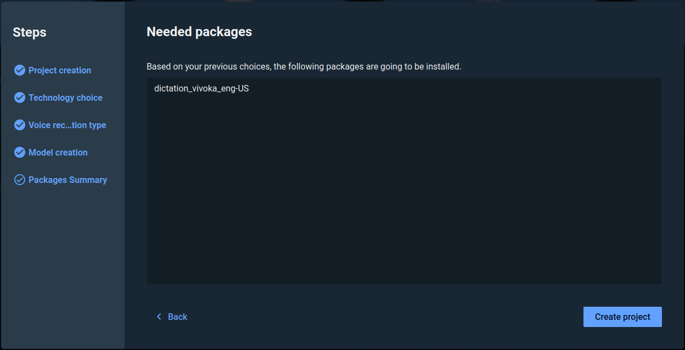Click the Voice recognition type checkmark icon
The width and height of the screenshot is (685, 350).
click(x=20, y=125)
